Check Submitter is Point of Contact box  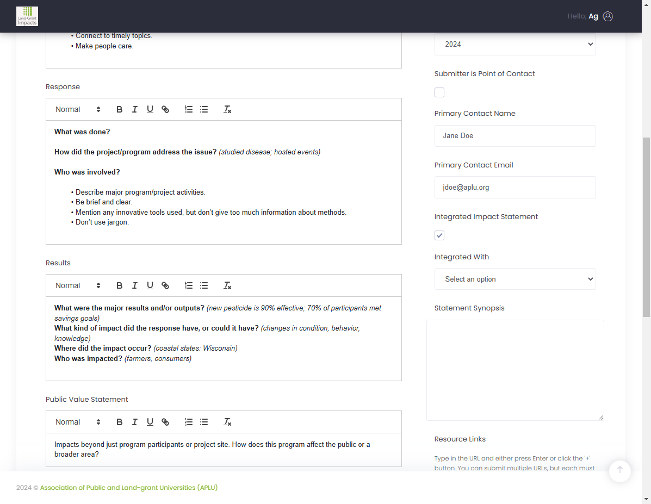pyautogui.click(x=439, y=92)
